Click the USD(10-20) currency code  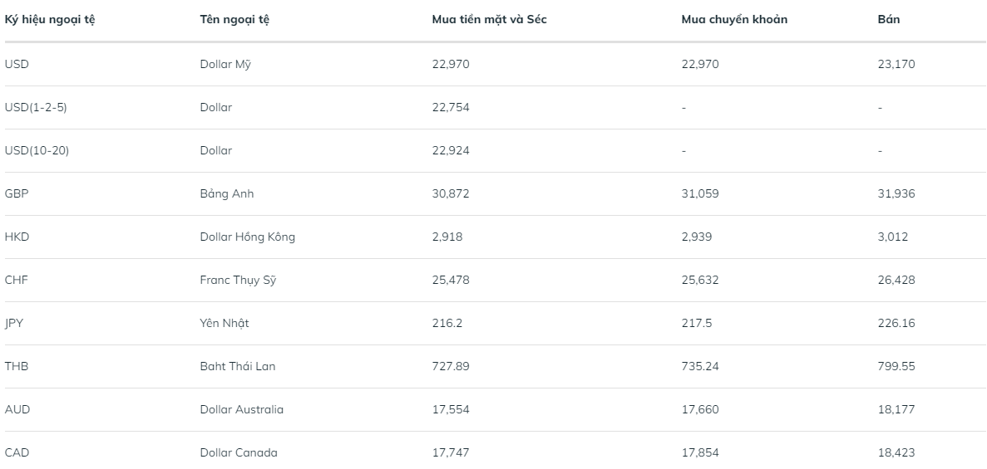39,150
